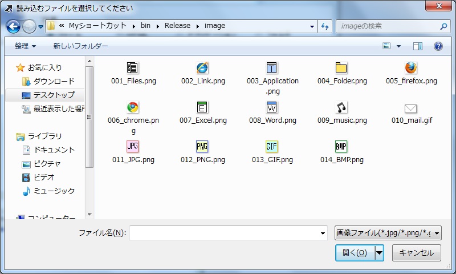
Task: Open the 整理 menu
Action: (25, 46)
